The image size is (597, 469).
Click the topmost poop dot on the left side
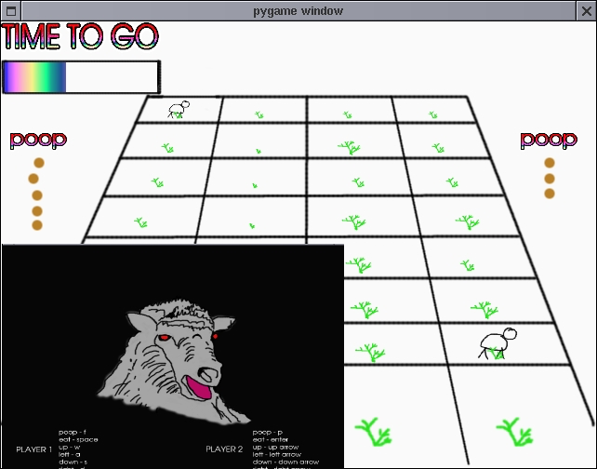point(39,163)
